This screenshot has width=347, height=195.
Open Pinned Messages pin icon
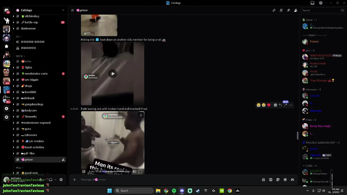(x=288, y=10)
